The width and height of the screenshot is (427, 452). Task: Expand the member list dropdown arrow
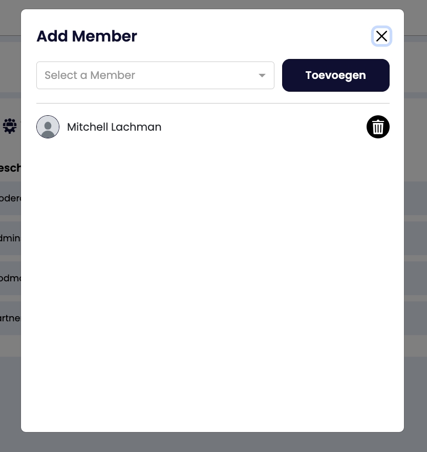point(262,75)
